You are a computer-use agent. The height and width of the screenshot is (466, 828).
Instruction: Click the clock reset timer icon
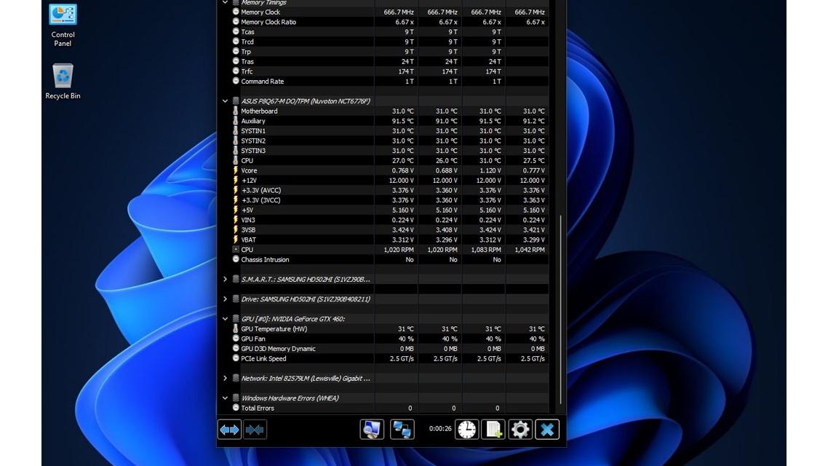pos(466,430)
